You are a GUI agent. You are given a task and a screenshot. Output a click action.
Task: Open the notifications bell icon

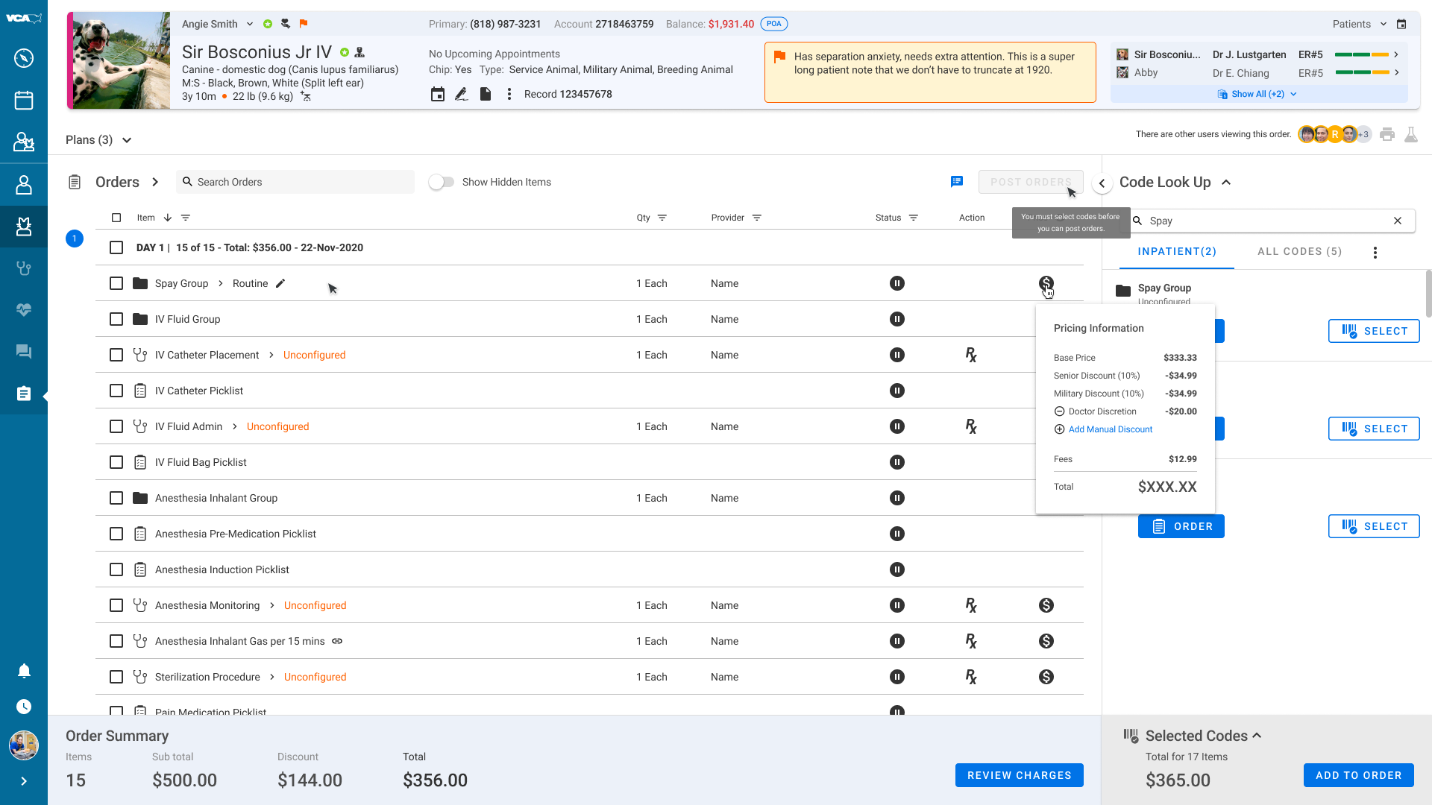(x=24, y=671)
